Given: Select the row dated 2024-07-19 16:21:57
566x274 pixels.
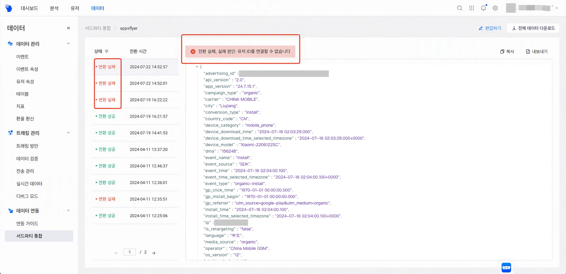Looking at the screenshot, I should tap(135, 116).
